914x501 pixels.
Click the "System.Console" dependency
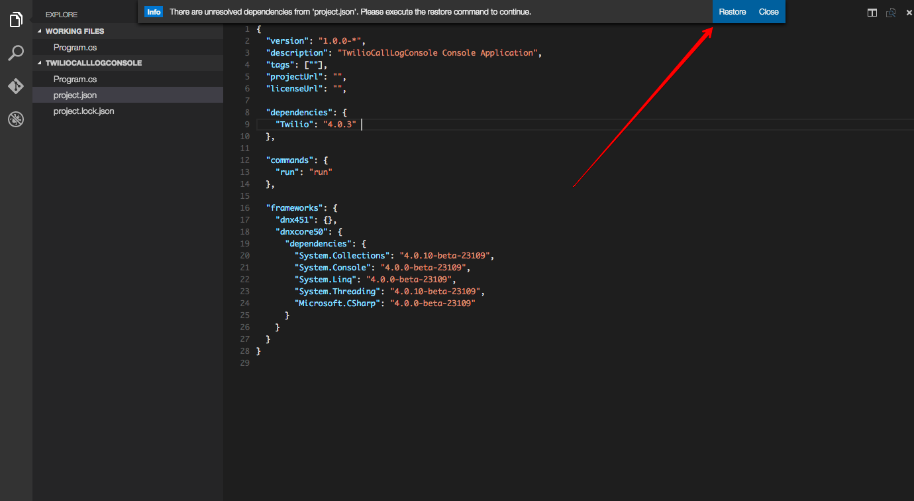pyautogui.click(x=332, y=267)
